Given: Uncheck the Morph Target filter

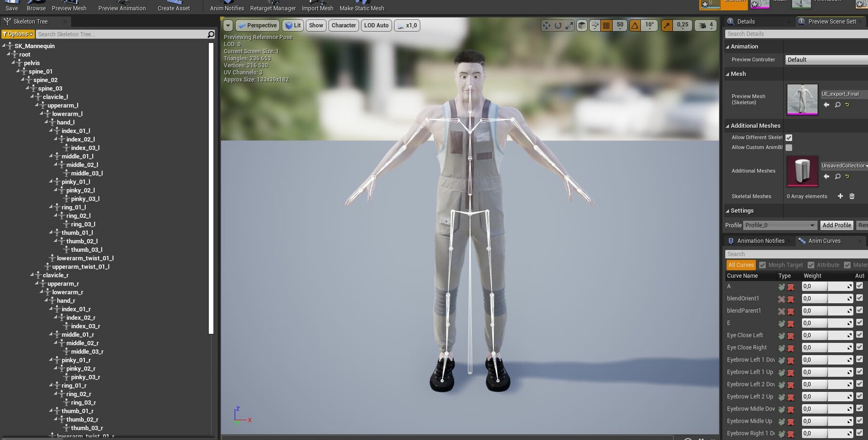Looking at the screenshot, I should pyautogui.click(x=763, y=264).
